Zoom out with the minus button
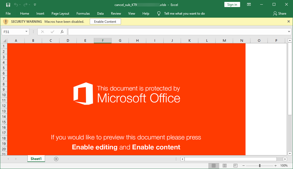Image resolution: width=293 pixels, height=169 pixels. click(x=243, y=166)
